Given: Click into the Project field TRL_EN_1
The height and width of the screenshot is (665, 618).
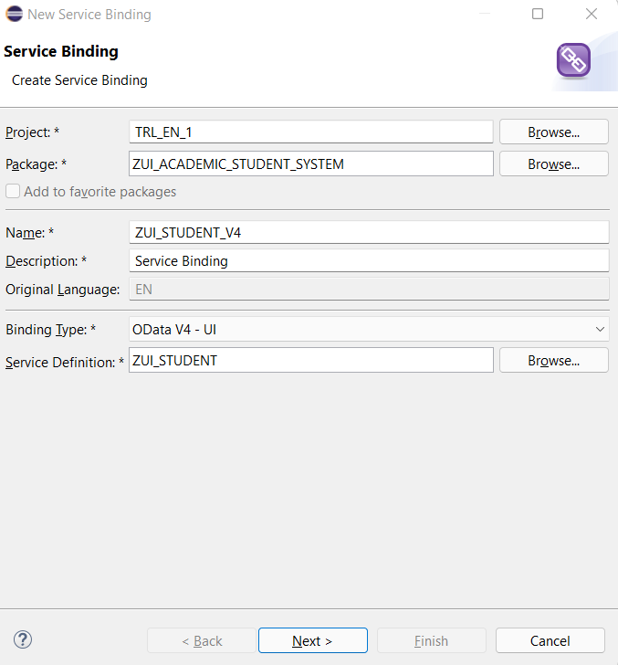Looking at the screenshot, I should pos(311,132).
